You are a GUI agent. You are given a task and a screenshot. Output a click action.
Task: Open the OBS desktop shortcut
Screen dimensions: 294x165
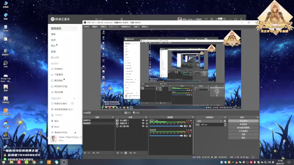point(6,64)
